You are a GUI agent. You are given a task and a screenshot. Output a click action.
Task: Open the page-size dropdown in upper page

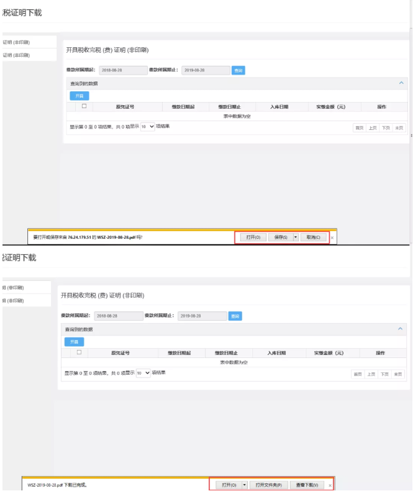pos(148,126)
